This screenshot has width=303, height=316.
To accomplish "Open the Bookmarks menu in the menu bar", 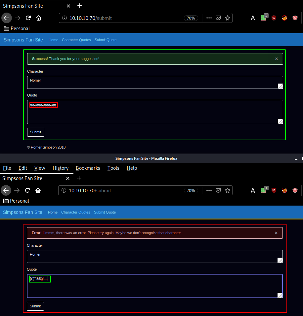I will (x=88, y=168).
